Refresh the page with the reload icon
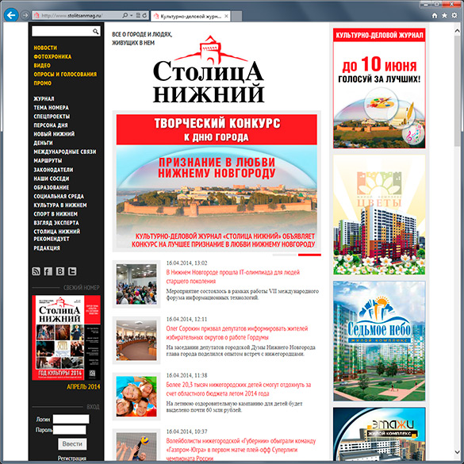Screen dimensions: 464x464 [x=144, y=15]
